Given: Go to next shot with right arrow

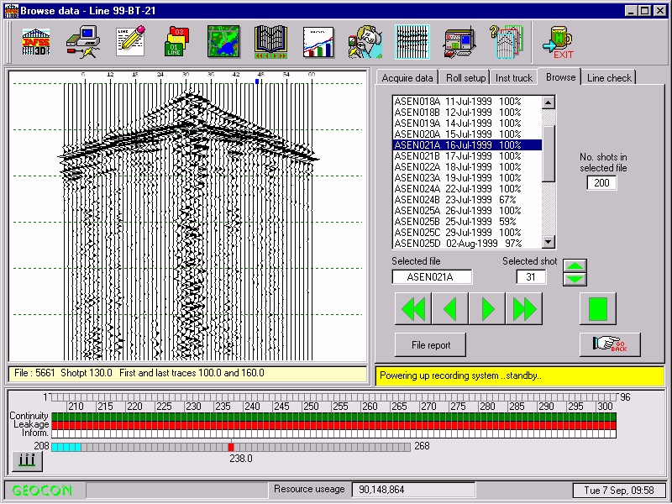Looking at the screenshot, I should (487, 308).
